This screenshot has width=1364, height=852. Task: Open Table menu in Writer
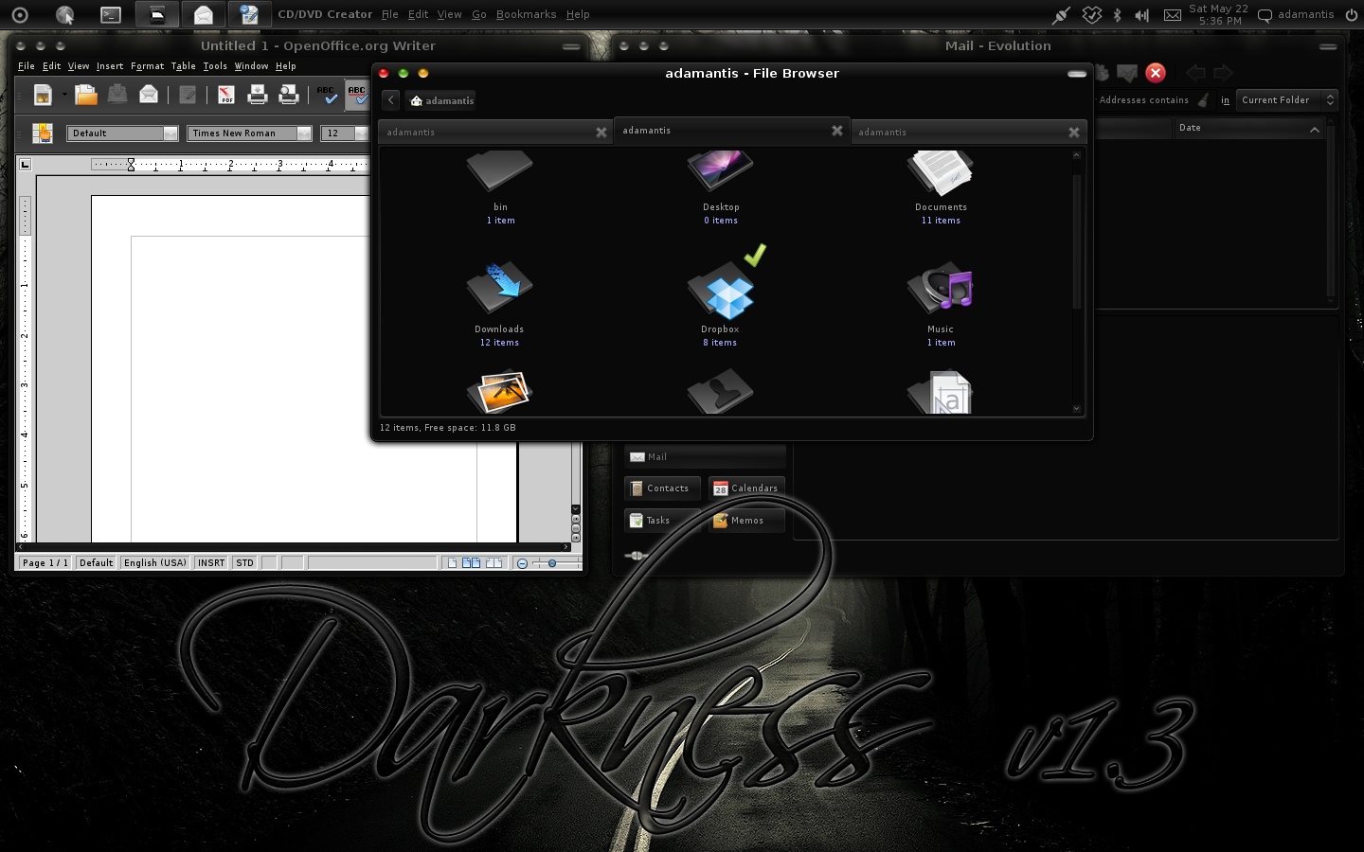183,66
